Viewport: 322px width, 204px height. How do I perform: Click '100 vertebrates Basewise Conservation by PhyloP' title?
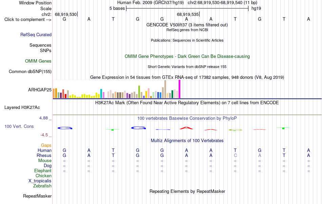(187, 118)
